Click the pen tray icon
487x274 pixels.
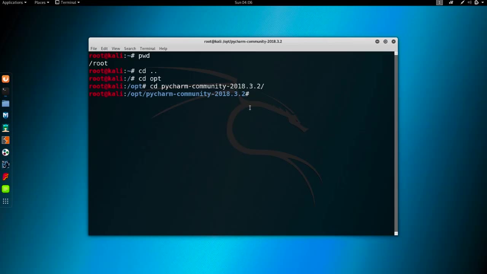pyautogui.click(x=463, y=2)
